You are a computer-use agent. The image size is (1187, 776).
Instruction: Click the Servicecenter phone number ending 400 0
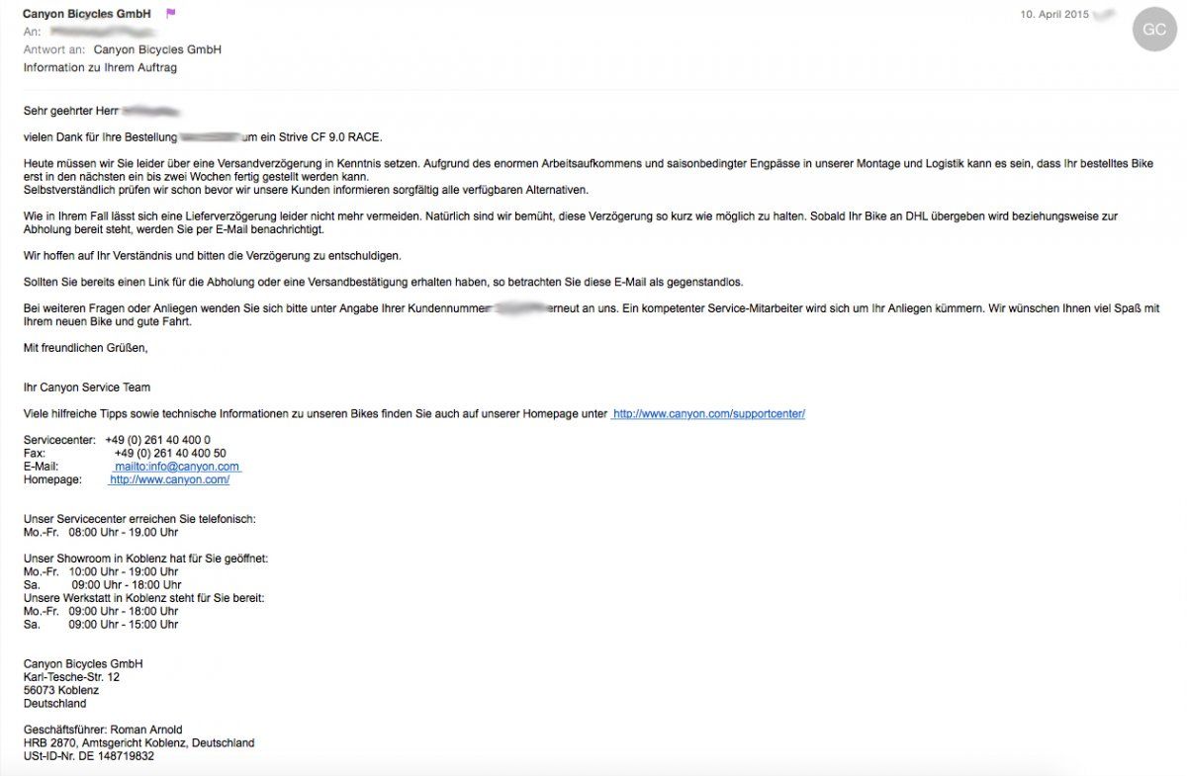click(157, 440)
